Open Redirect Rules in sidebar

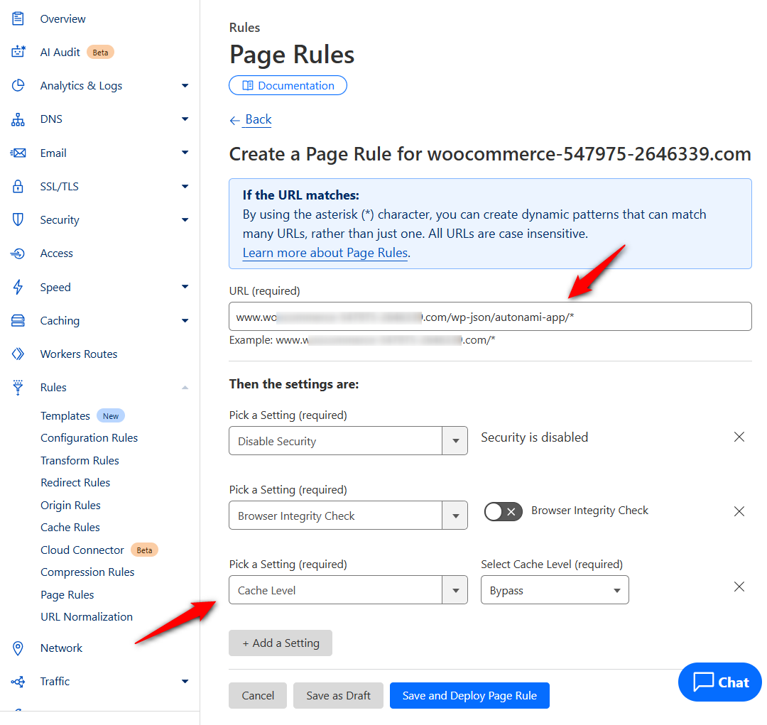pyautogui.click(x=75, y=482)
